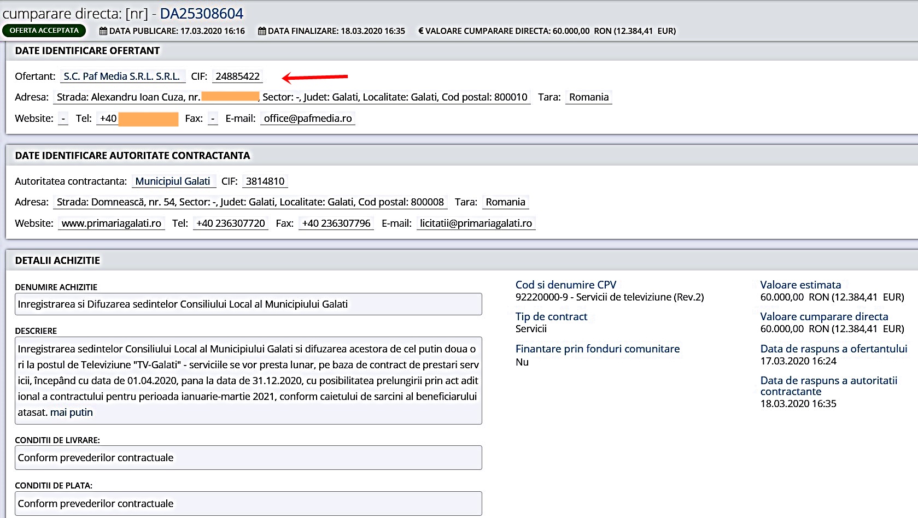Click the CONDITII DE PLATA field

[x=248, y=504]
